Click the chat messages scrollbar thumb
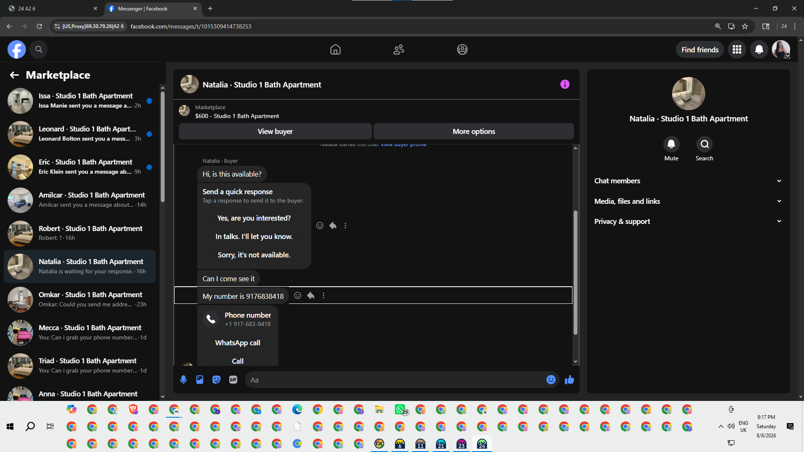This screenshot has height=452, width=804. 575,272
